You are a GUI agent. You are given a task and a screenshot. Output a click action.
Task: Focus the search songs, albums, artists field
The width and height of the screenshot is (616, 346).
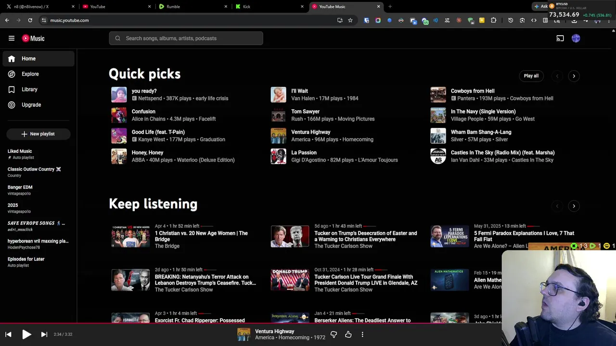coord(186,38)
